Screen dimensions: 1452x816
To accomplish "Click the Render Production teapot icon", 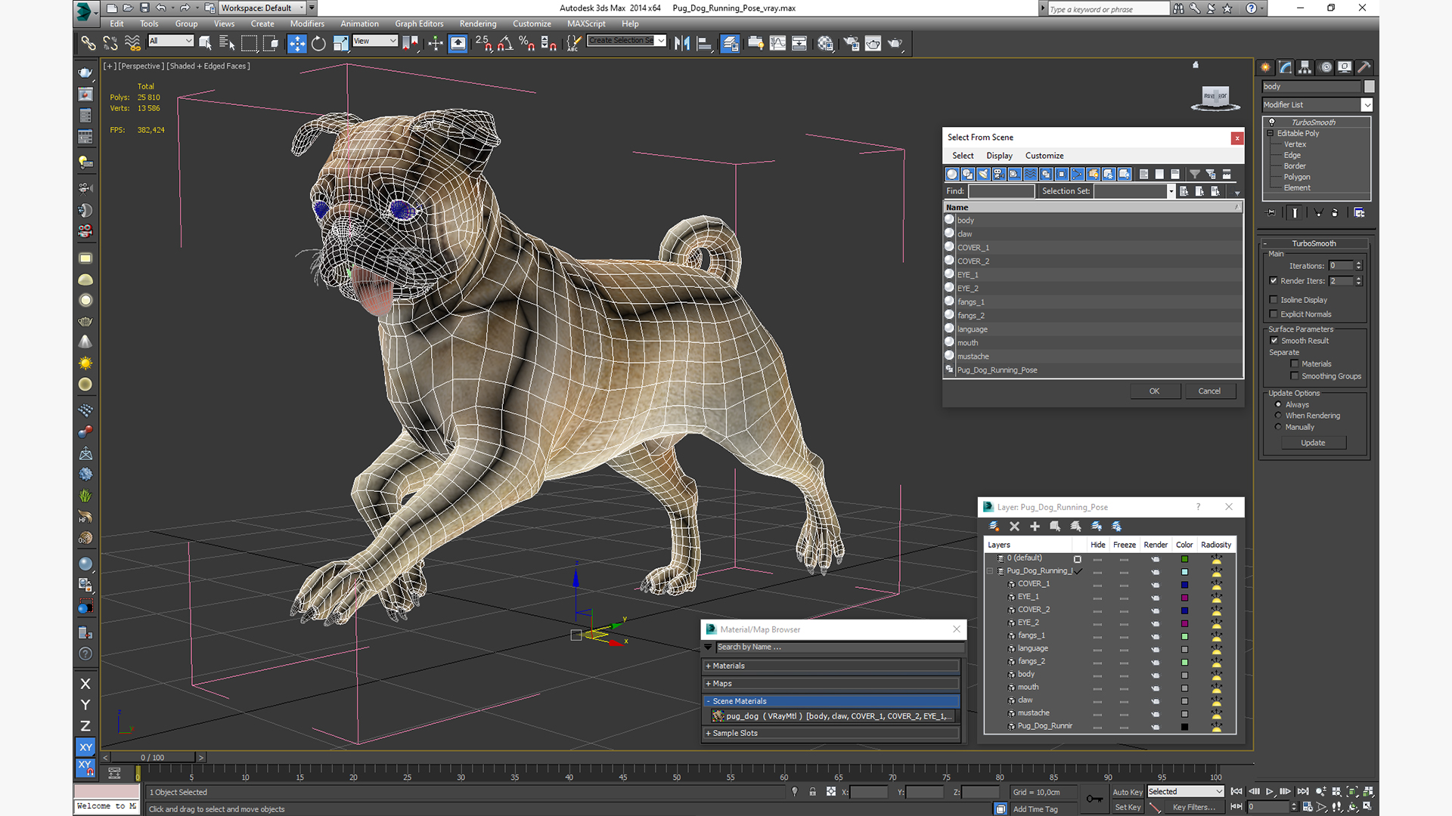I will pos(895,43).
